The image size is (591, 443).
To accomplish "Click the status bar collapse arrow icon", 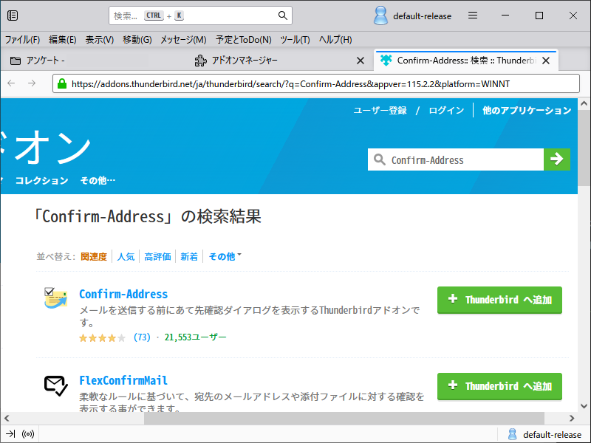I will (x=10, y=434).
